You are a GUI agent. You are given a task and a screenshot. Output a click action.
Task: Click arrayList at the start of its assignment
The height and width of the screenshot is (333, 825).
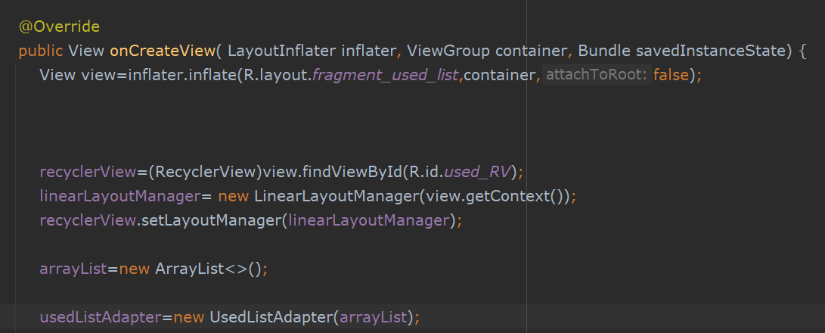coord(73,269)
